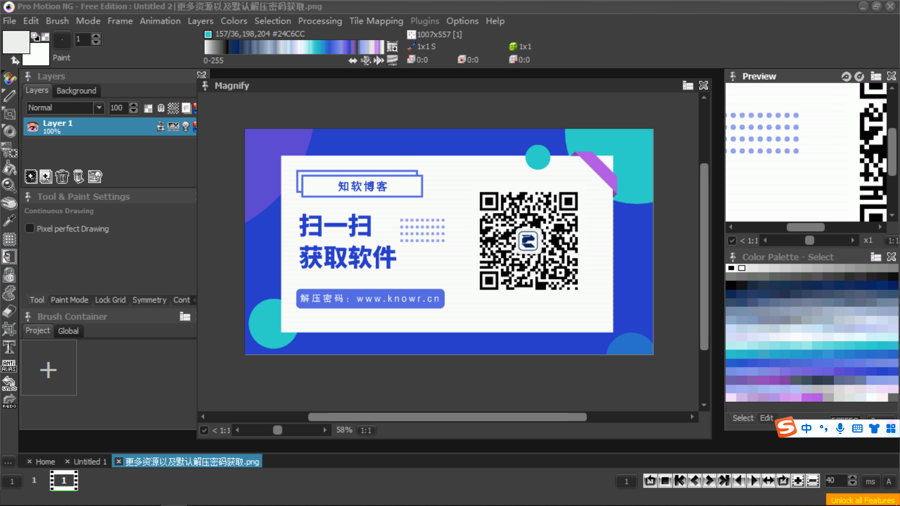Screen dimensions: 900x506
Task: Open Color Palette panel options menu
Action: [x=876, y=257]
